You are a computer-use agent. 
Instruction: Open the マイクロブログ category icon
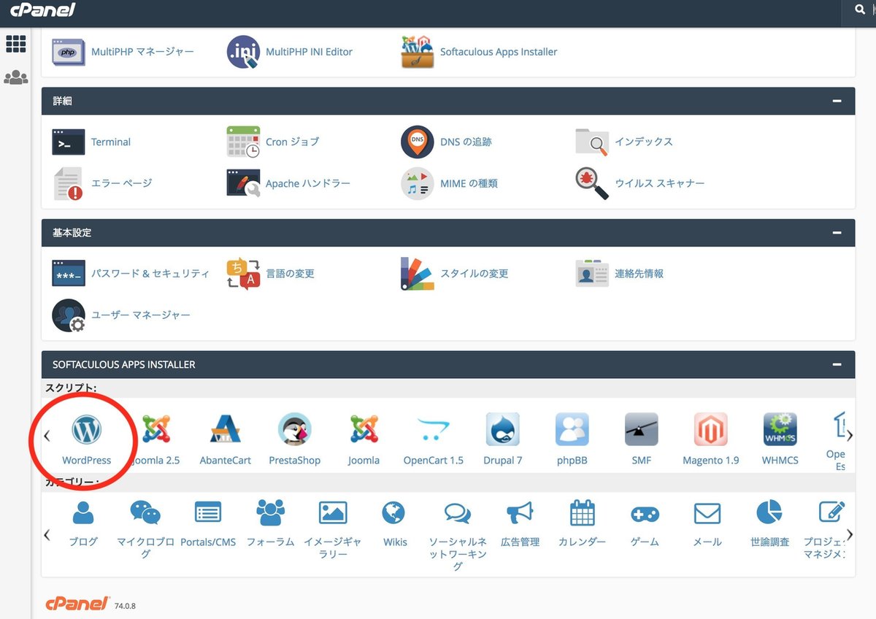145,513
